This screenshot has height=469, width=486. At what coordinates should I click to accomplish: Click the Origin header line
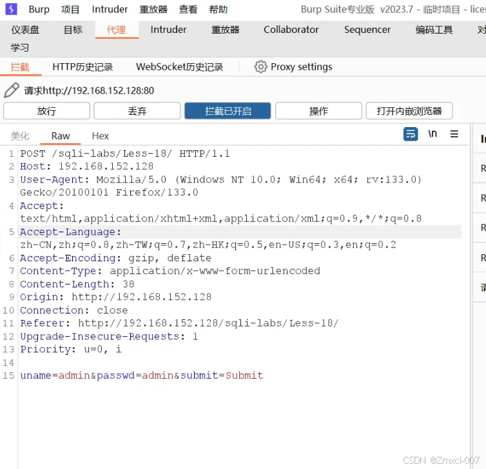click(115, 297)
